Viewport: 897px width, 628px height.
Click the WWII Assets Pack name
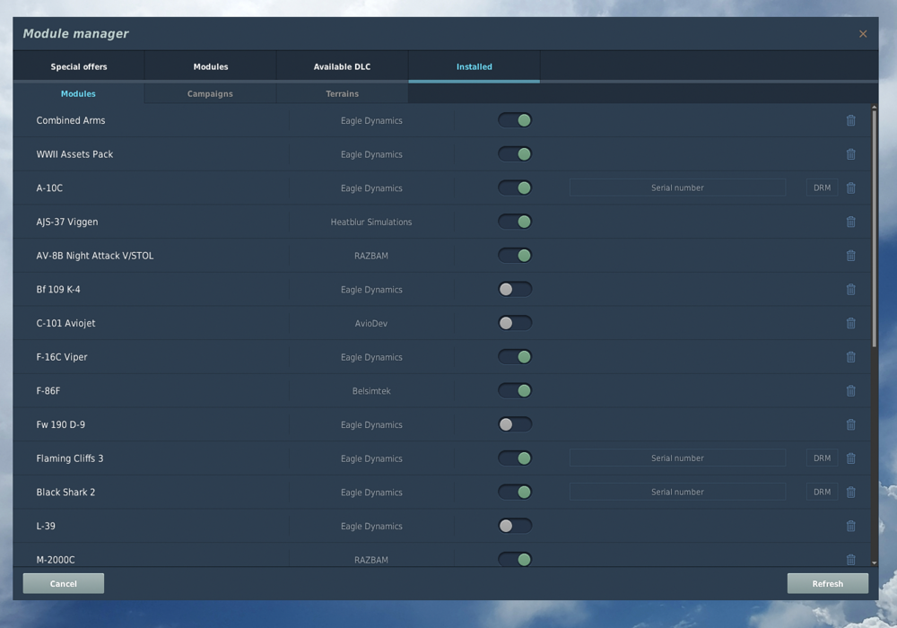[75, 153]
